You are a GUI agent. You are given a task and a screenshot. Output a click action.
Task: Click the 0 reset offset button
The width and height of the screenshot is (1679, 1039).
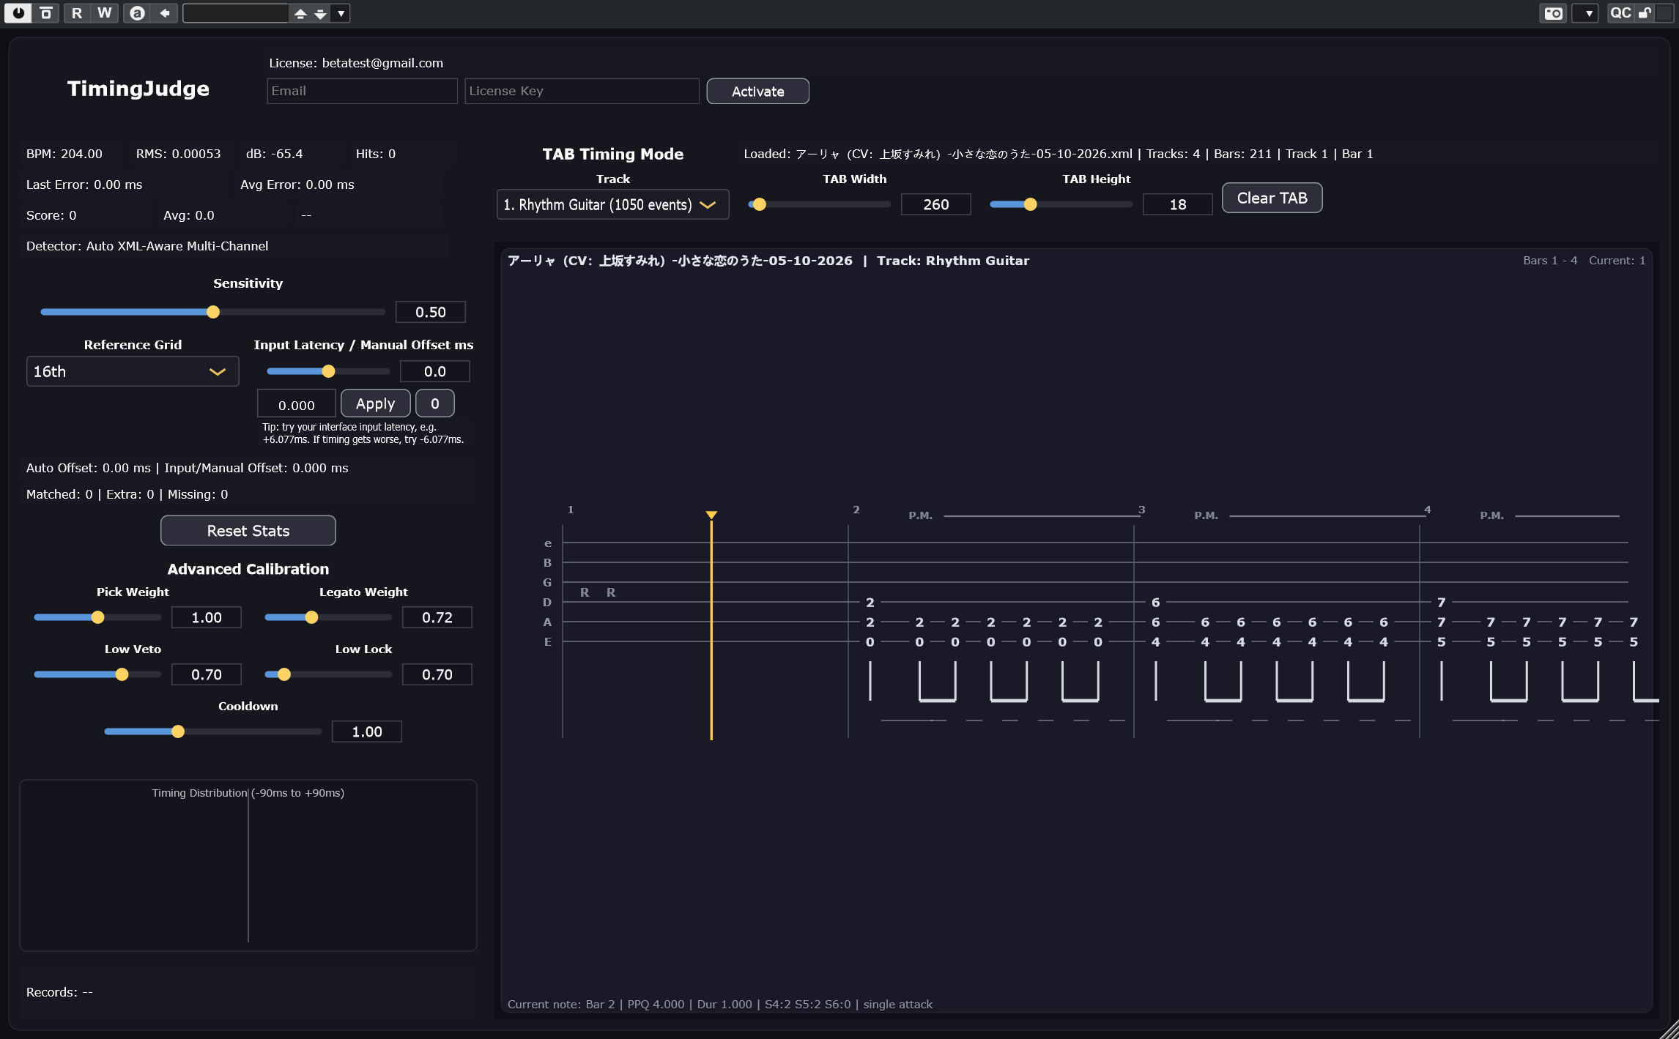[434, 403]
